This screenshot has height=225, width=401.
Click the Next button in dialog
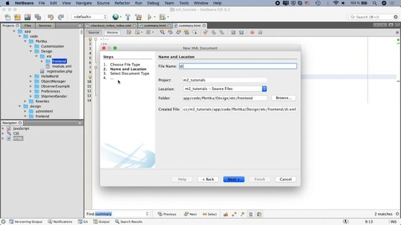click(234, 179)
